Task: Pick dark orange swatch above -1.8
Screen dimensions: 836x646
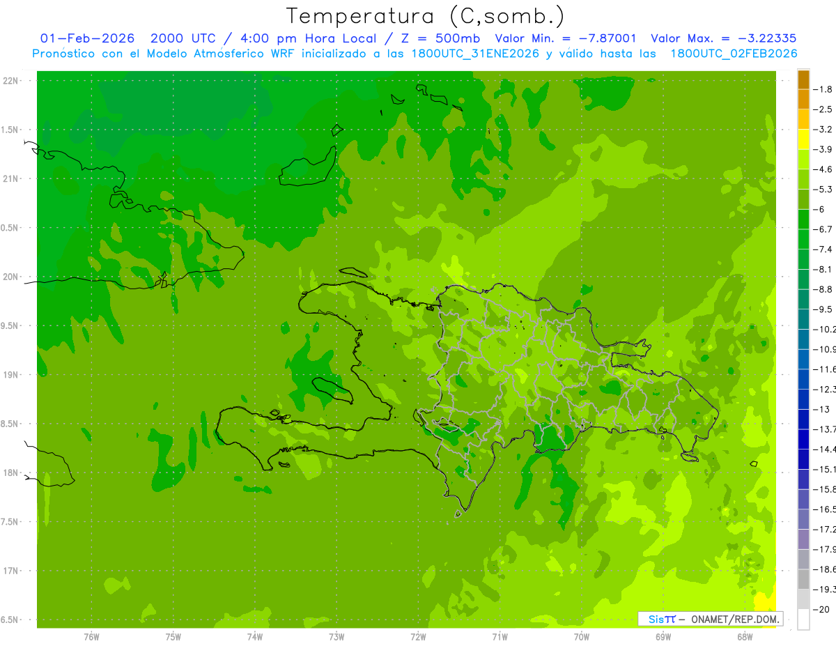Action: (x=803, y=79)
